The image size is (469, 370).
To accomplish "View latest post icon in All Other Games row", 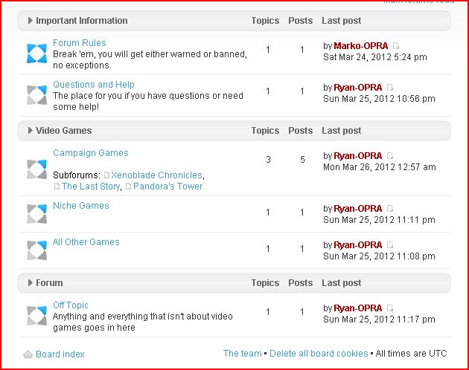I will click(390, 245).
